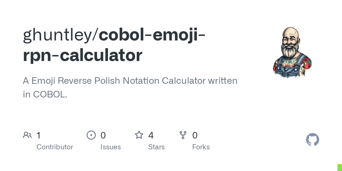Click the GitHub octocat logo
Viewport: 342px width, 171px height.
(x=313, y=140)
